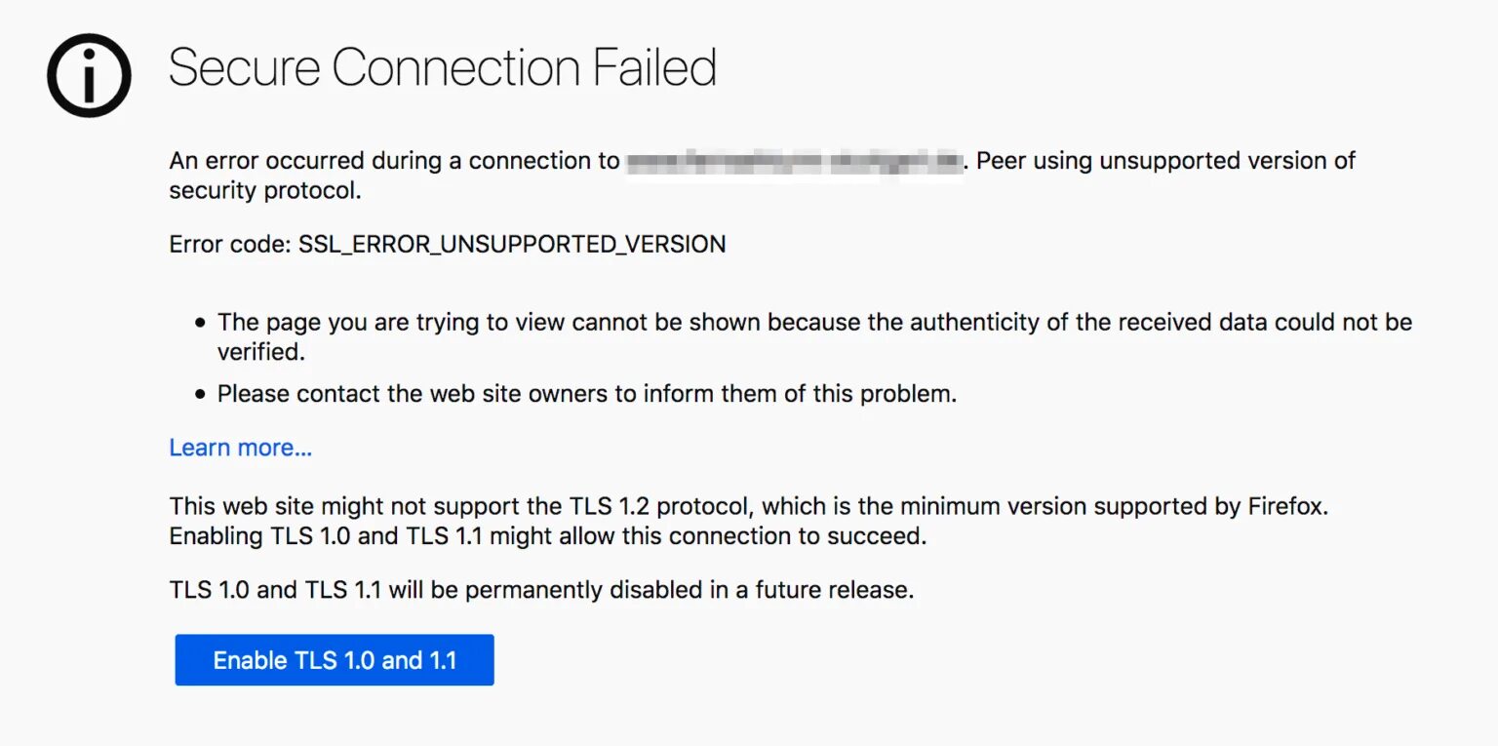Viewport: 1498px width, 746px height.
Task: Click the SSL_ERROR_UNSUPPORTED_VERSION error code
Action: [512, 244]
